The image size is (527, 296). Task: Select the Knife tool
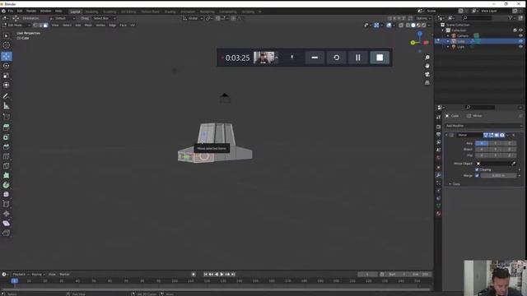click(6, 166)
